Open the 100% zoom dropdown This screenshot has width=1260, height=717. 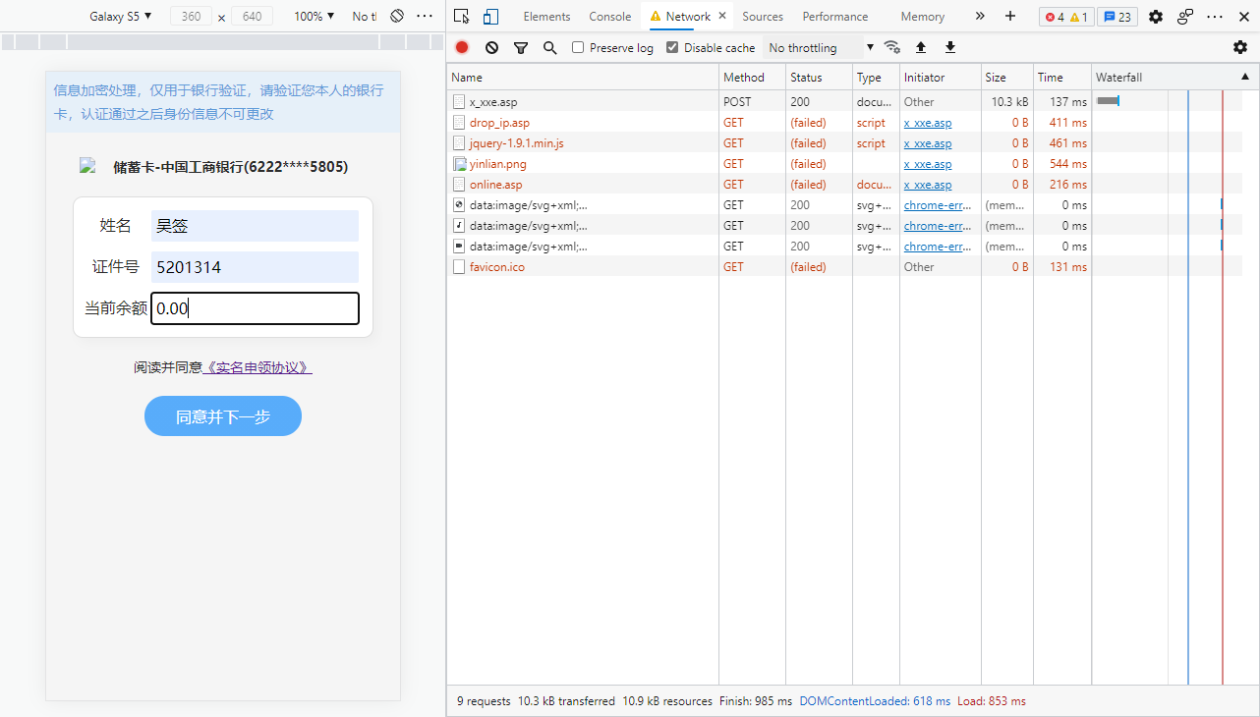315,16
